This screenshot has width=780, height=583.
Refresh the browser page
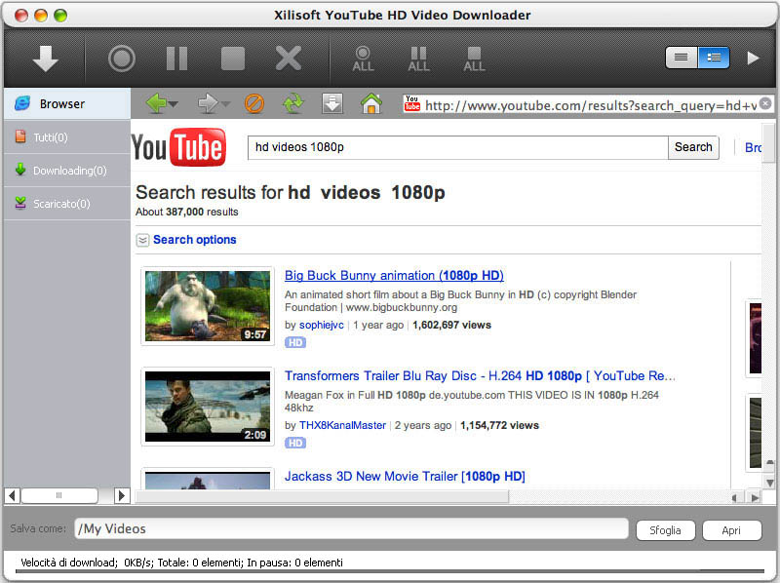tap(293, 103)
